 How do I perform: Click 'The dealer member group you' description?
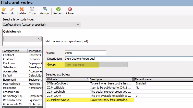(111, 92)
